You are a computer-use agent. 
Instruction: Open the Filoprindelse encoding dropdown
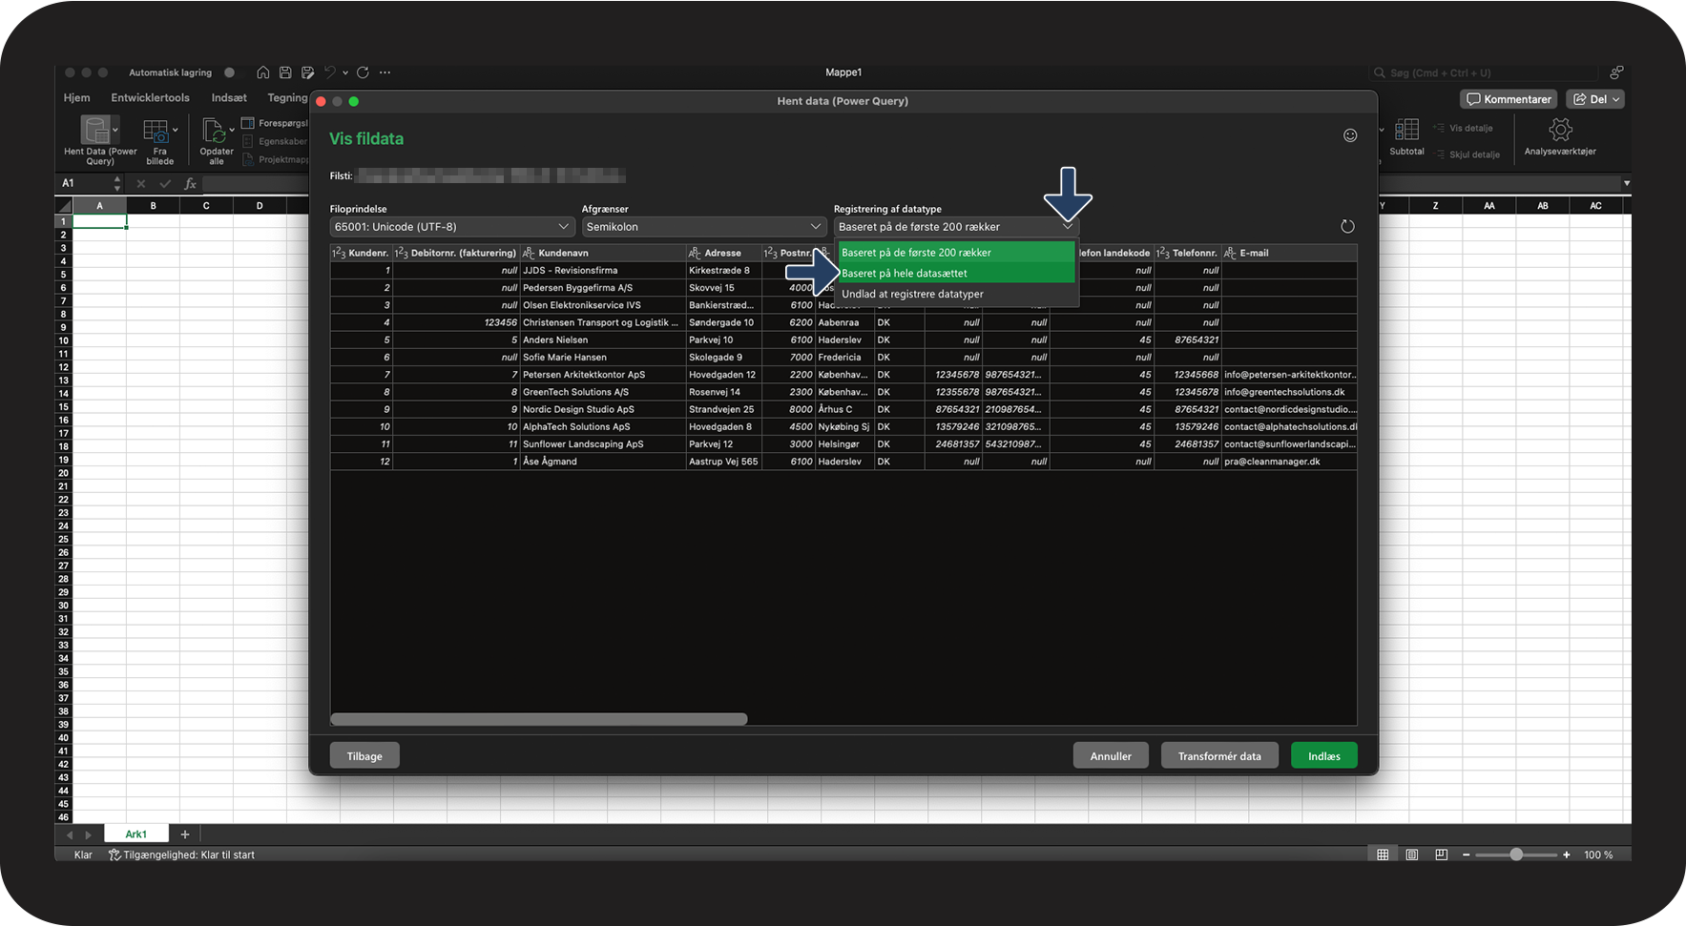point(452,227)
